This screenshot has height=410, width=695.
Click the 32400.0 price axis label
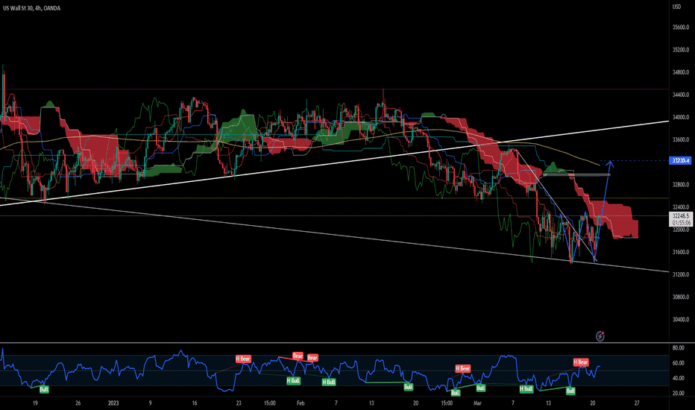pyautogui.click(x=680, y=207)
